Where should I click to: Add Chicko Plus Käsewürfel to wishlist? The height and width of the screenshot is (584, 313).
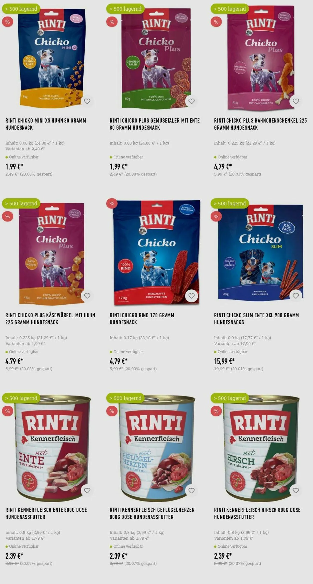(87, 296)
